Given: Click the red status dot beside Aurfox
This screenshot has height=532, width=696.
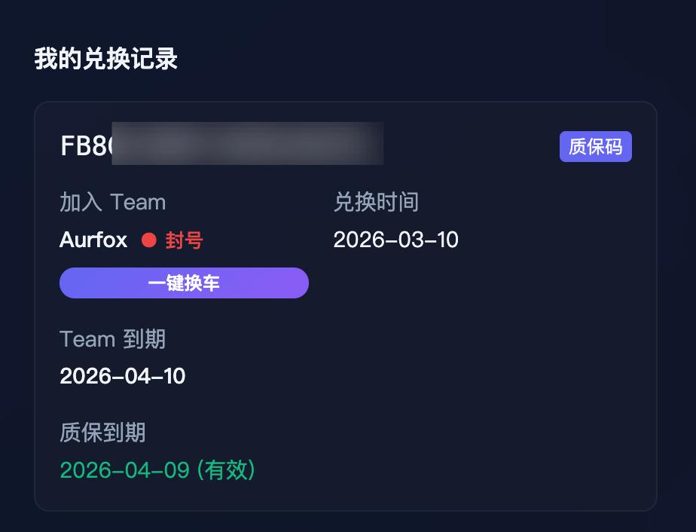Looking at the screenshot, I should tap(148, 240).
